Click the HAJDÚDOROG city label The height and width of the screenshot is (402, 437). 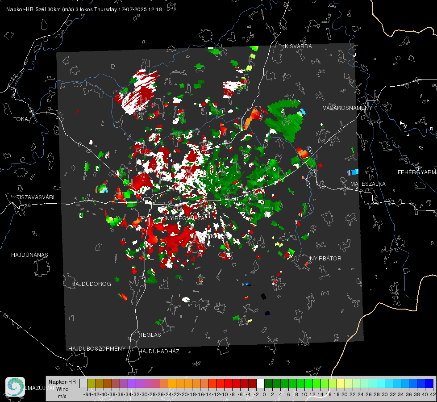point(91,284)
